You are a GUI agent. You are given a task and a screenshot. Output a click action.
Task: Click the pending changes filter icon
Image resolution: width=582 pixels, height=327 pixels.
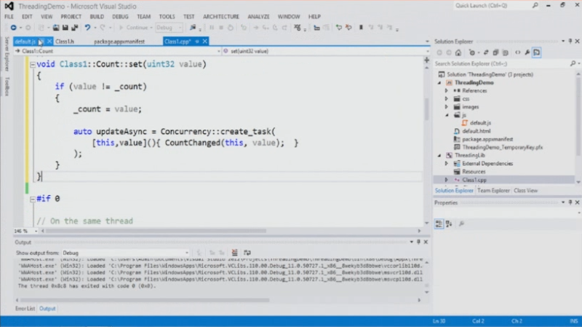click(x=472, y=52)
